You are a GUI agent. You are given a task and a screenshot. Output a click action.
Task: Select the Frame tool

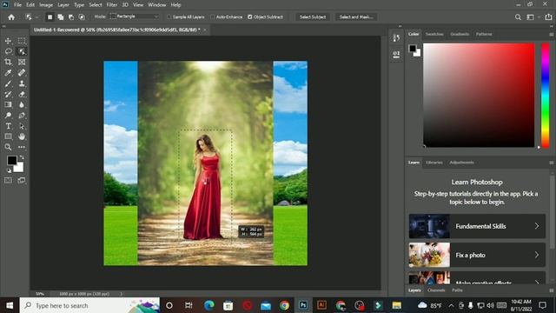click(22, 62)
